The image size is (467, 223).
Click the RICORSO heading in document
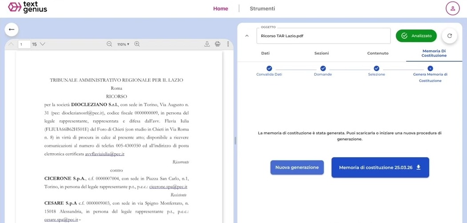[x=117, y=96]
